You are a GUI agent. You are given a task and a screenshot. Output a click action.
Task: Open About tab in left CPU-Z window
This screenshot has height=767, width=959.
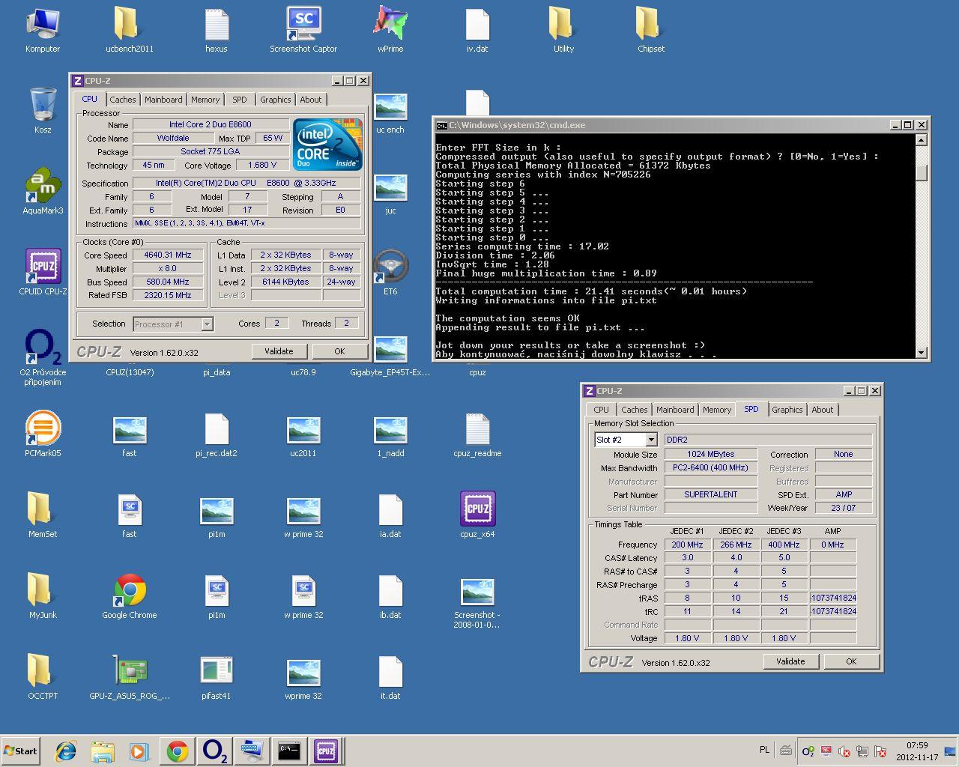coord(311,100)
